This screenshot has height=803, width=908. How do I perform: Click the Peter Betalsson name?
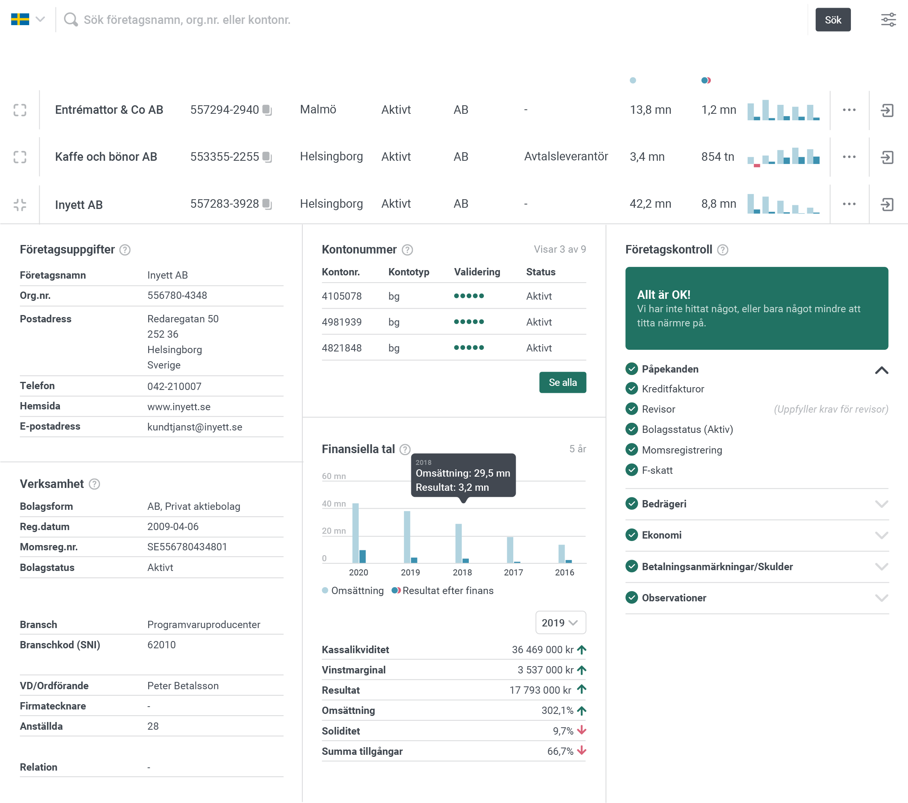183,686
